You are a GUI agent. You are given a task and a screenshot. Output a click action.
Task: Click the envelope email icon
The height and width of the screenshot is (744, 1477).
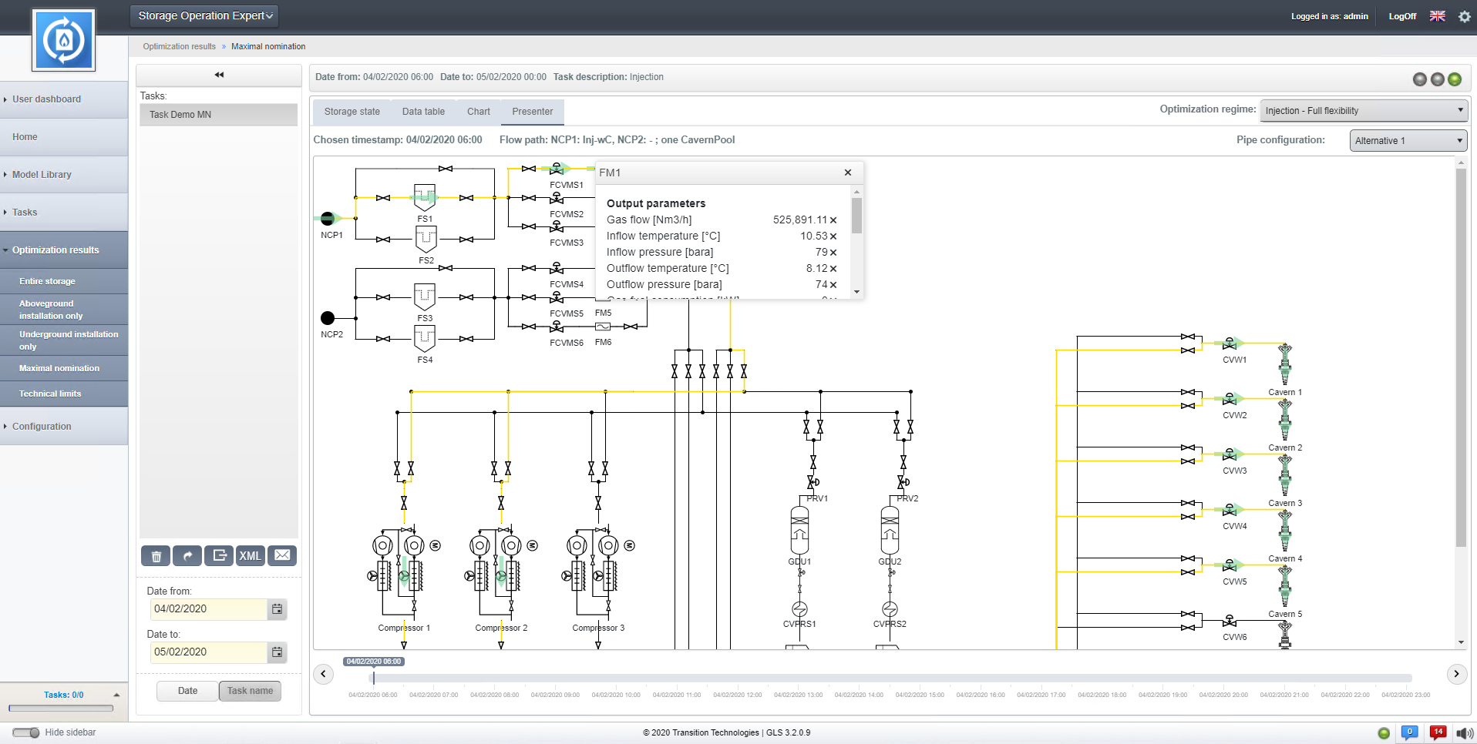[282, 556]
